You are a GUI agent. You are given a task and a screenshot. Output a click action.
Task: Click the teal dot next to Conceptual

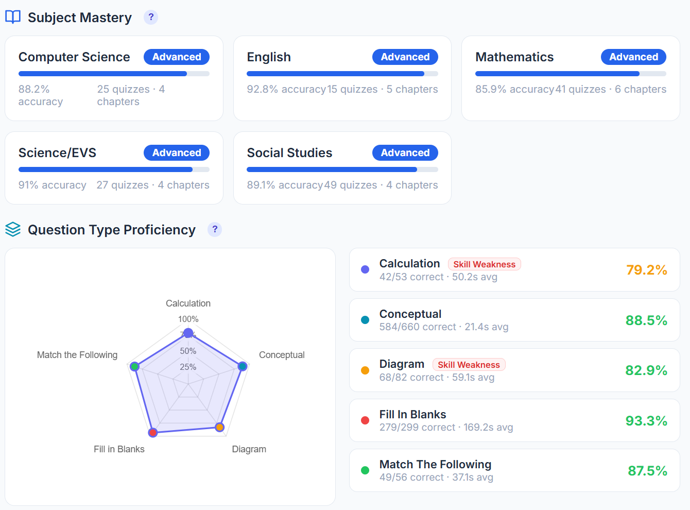(x=365, y=319)
